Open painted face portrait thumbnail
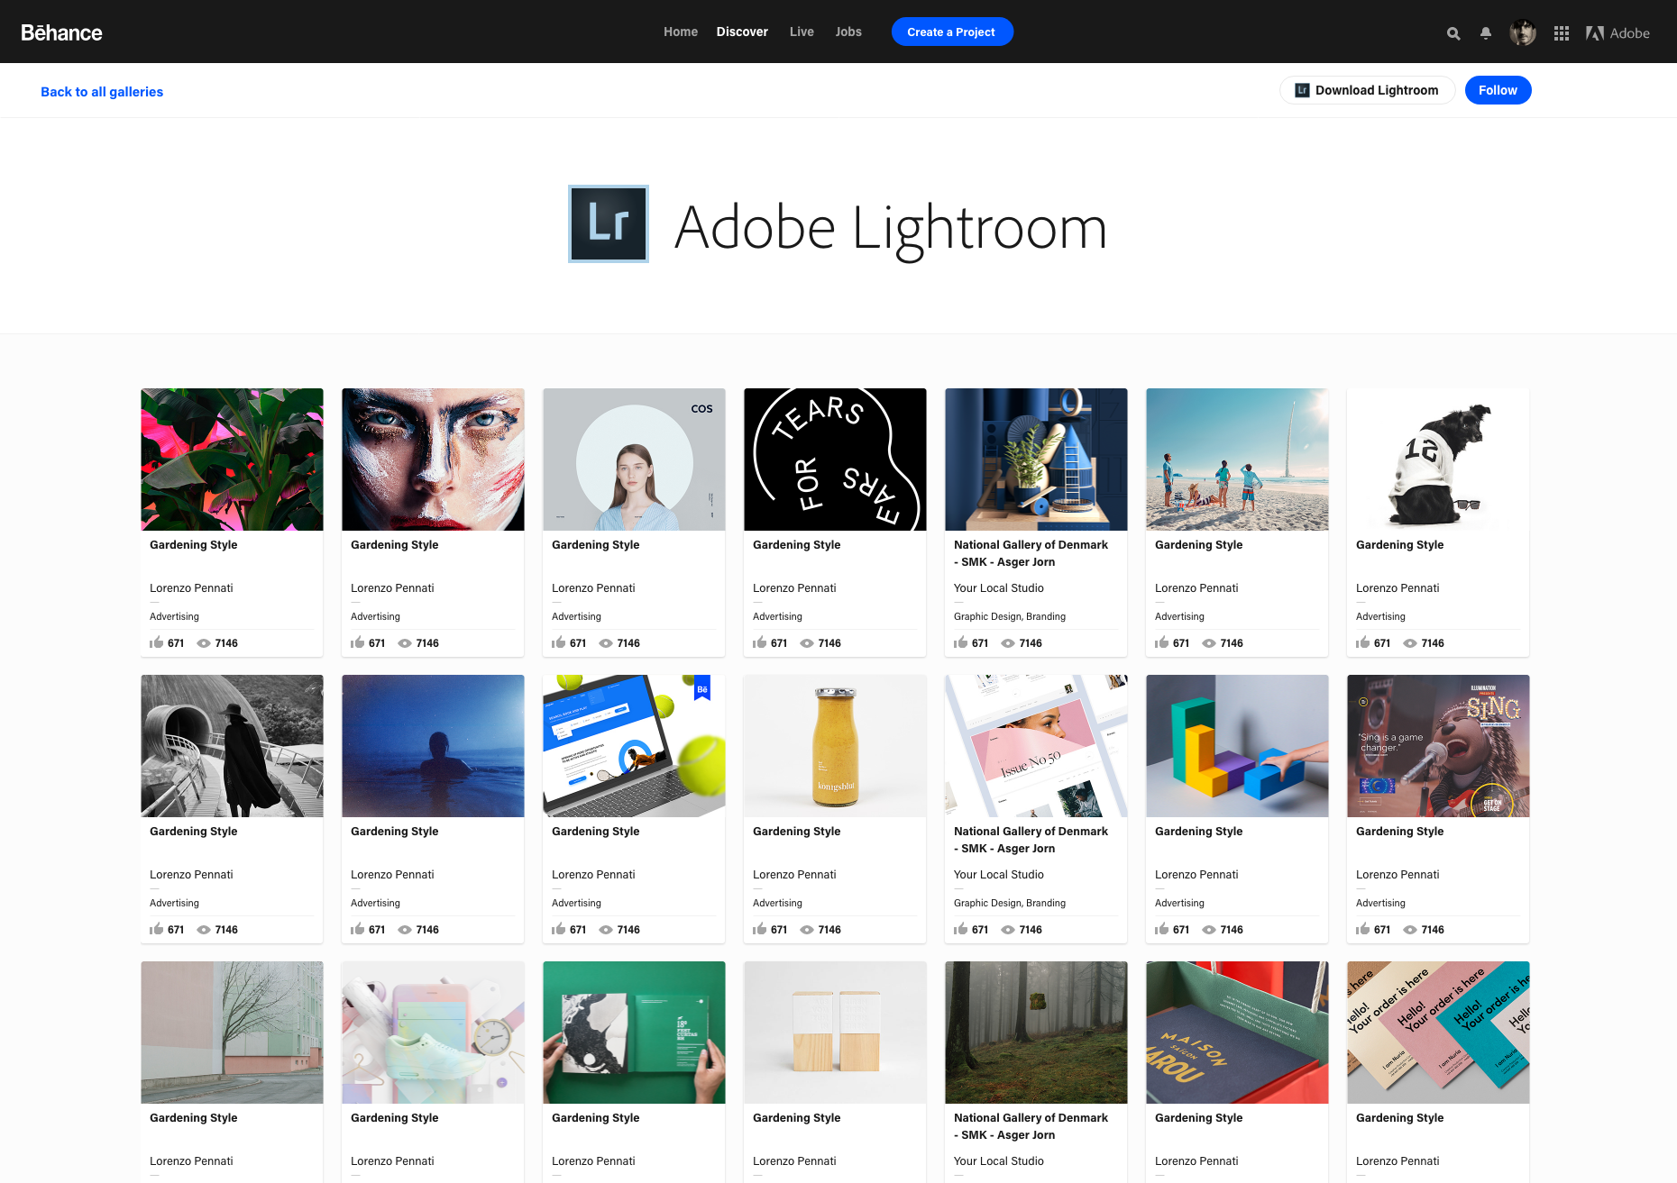The image size is (1677, 1183). point(433,460)
